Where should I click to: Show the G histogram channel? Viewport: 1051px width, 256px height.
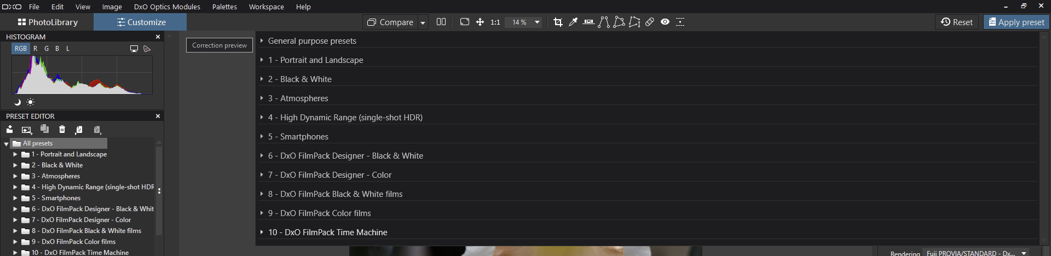click(47, 49)
